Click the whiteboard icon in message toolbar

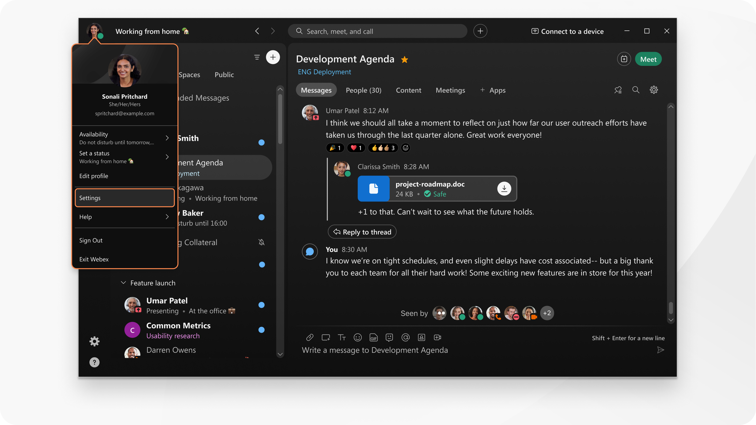[325, 337]
